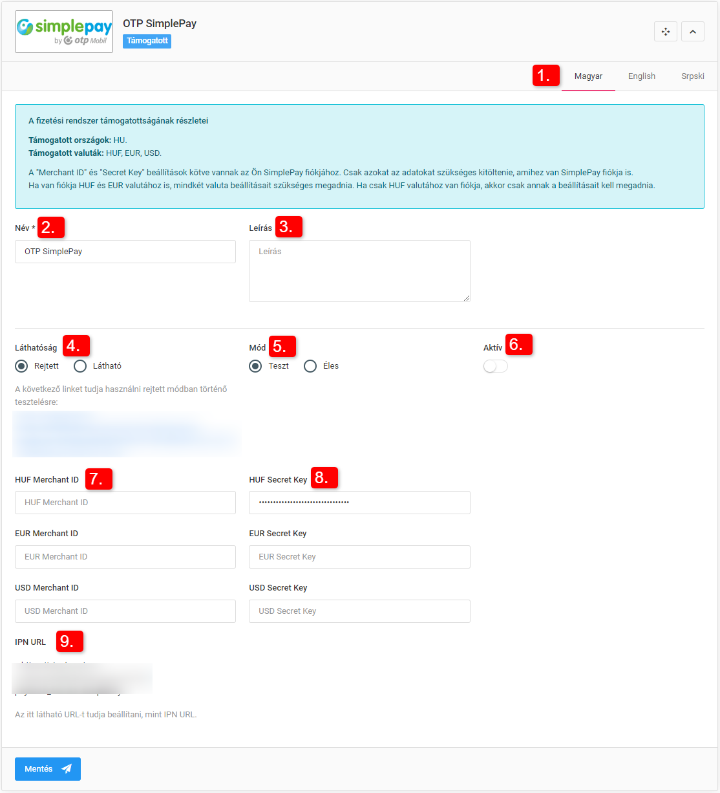Select the Rejtett visibility option
The image size is (720, 793).
22,366
